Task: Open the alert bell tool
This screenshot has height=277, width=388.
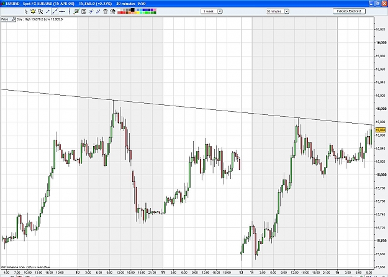Action: tap(33, 11)
